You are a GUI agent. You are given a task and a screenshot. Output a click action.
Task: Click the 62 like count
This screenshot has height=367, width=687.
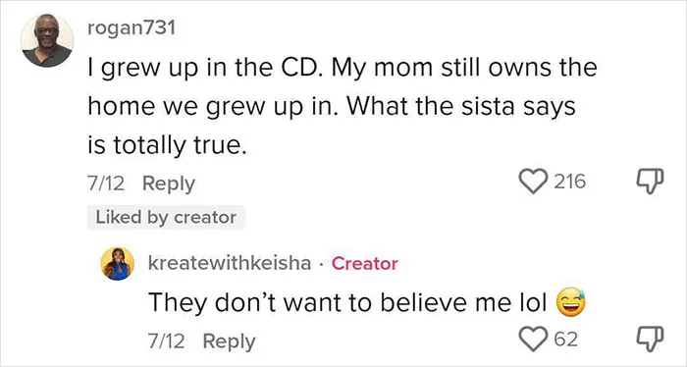point(566,340)
